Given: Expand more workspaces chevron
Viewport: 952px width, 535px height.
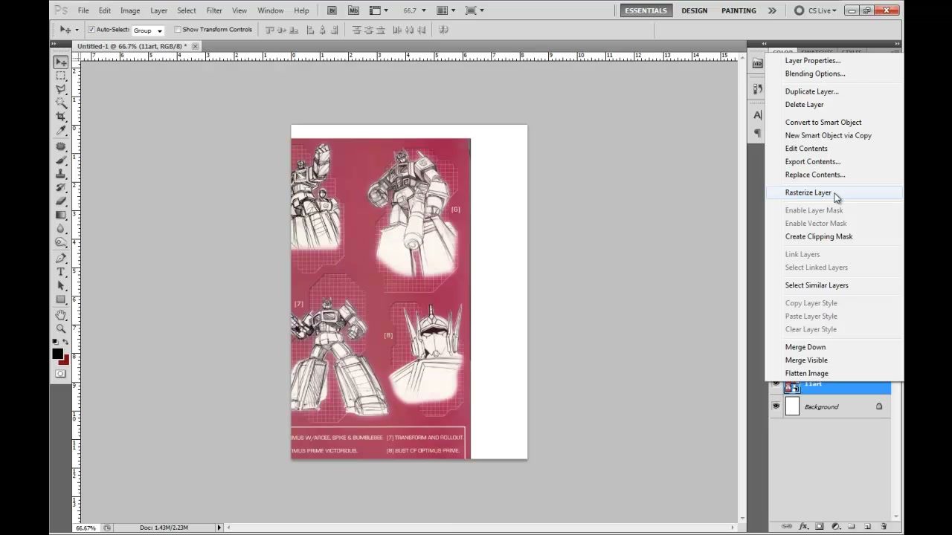Looking at the screenshot, I should tap(772, 10).
